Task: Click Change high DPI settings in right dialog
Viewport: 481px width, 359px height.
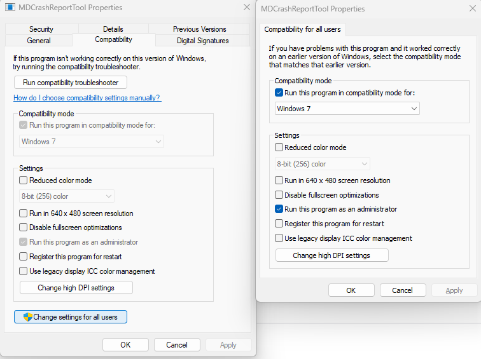Action: tap(331, 255)
